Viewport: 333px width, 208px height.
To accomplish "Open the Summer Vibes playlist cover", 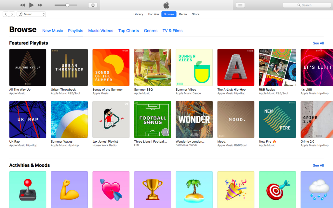I will (194, 68).
